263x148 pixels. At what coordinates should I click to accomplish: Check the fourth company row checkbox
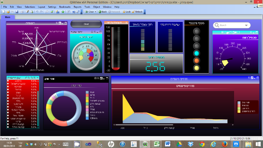click(8, 90)
